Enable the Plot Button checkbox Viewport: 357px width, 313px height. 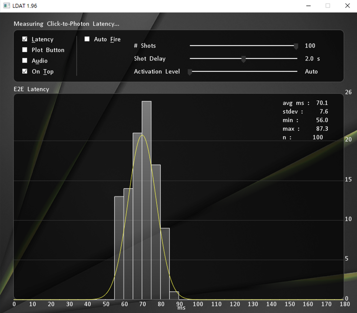(x=25, y=50)
